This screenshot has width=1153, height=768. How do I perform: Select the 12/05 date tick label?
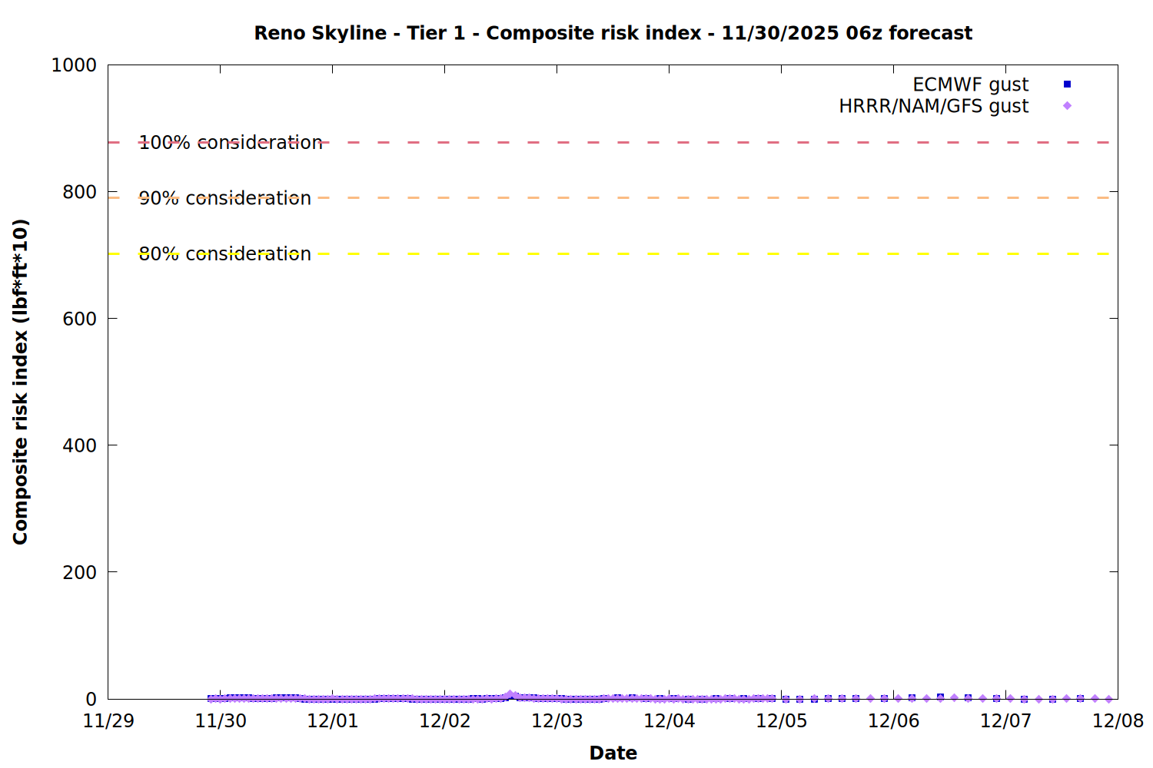pyautogui.click(x=782, y=721)
